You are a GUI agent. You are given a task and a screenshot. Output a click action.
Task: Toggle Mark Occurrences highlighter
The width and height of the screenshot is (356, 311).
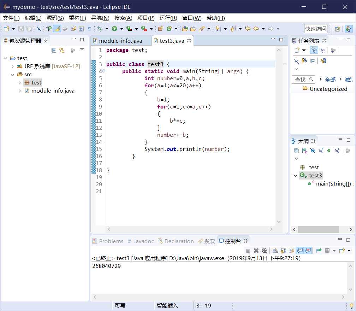[x=57, y=29]
